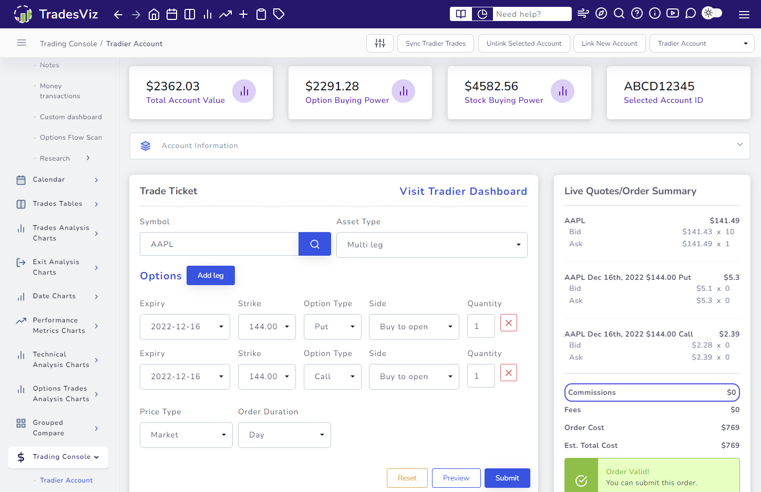Submit the order
This screenshot has width=761, height=492.
(507, 478)
